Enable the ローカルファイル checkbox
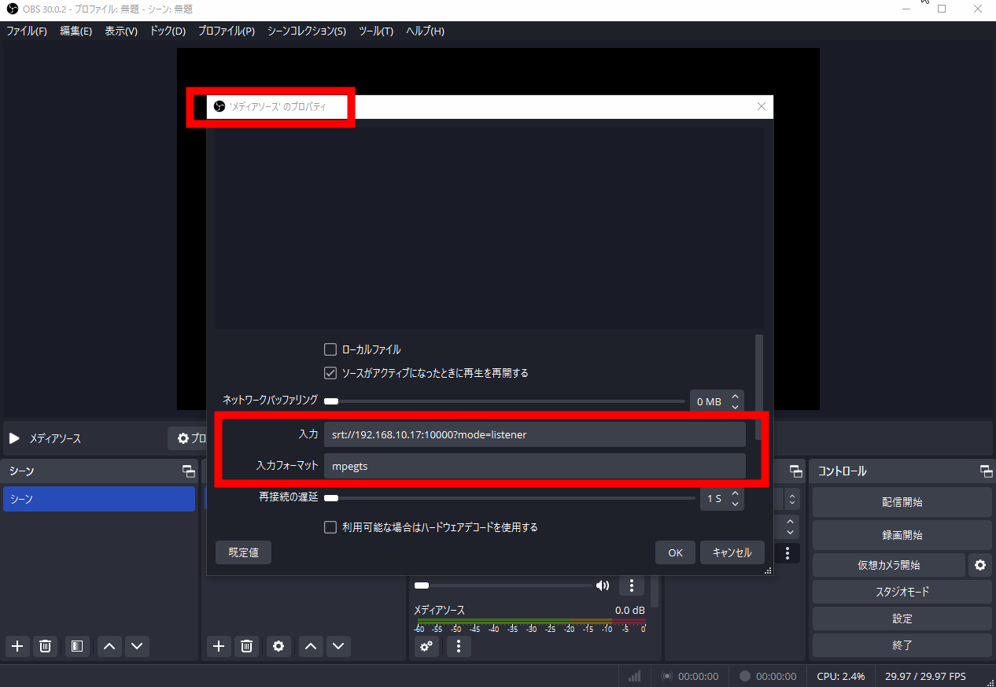 click(x=330, y=349)
